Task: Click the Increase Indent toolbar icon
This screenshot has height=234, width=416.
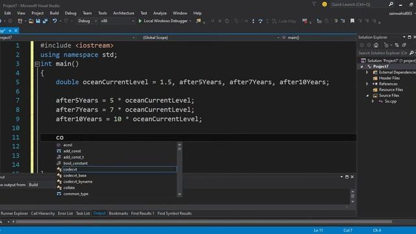Action: [x=343, y=21]
